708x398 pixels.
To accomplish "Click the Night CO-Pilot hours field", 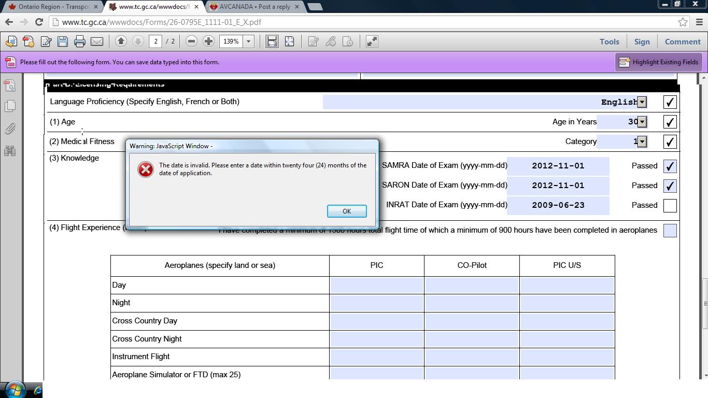I will pyautogui.click(x=472, y=303).
